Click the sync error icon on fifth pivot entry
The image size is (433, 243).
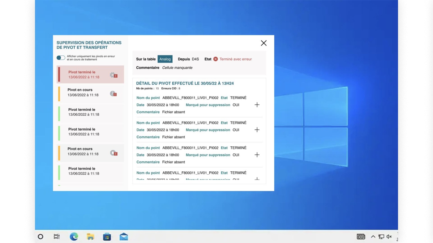[x=114, y=153]
